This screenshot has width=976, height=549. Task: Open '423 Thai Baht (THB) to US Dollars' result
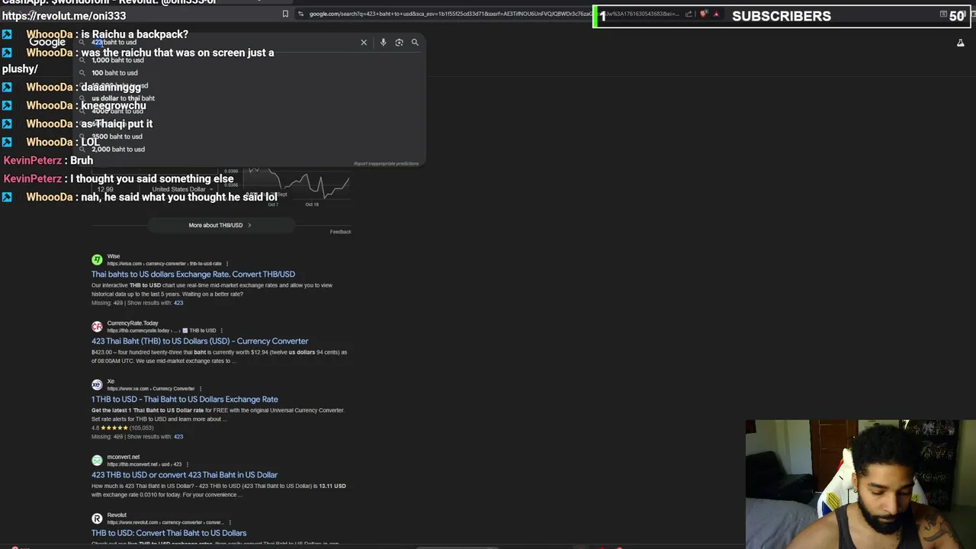(200, 342)
